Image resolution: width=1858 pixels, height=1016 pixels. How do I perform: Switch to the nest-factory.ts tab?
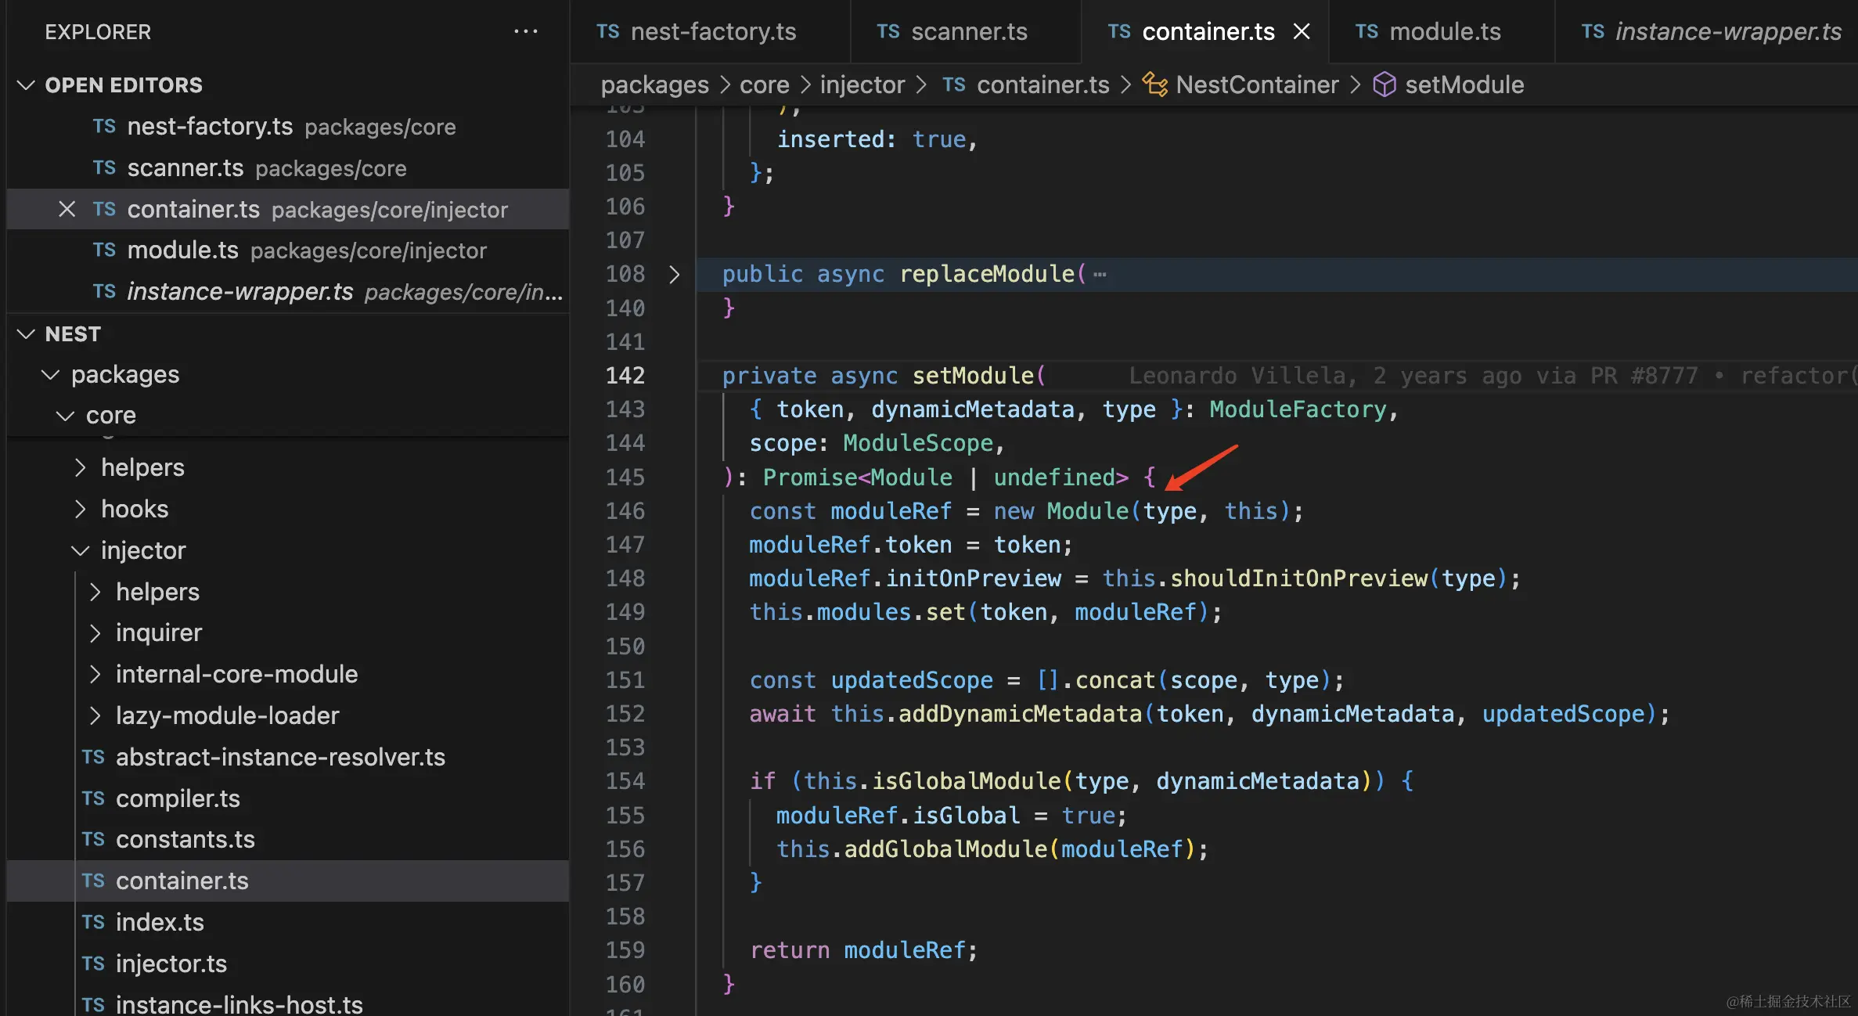(x=711, y=31)
